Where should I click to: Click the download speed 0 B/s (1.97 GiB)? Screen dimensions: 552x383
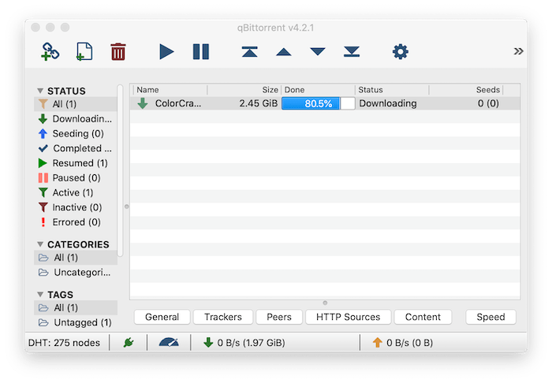(x=244, y=343)
